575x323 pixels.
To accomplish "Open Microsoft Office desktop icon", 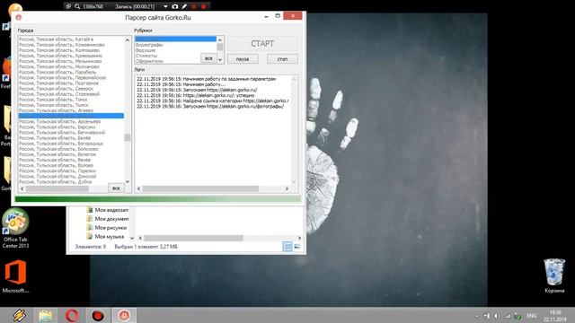I will click(15, 276).
